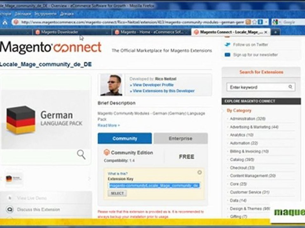Open the Checkout category
Image resolution: width=305 pixels, height=228 pixels.
coord(242,168)
